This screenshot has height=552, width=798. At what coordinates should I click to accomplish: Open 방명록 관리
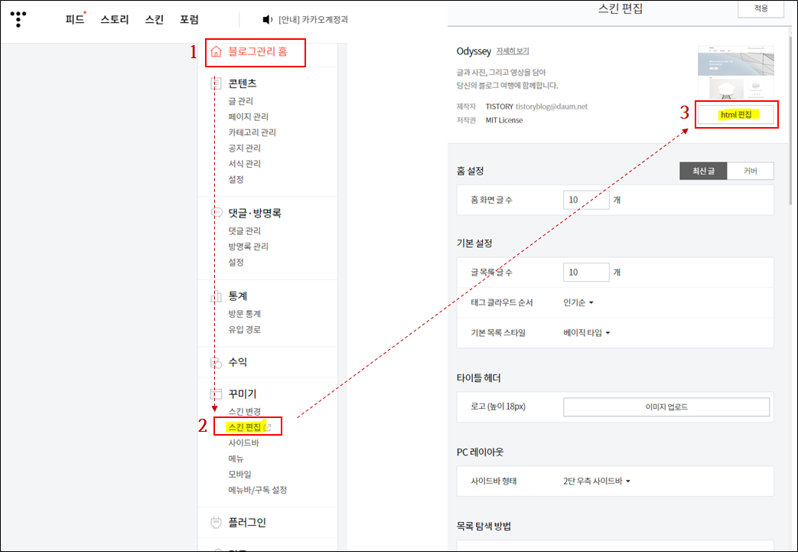pos(249,247)
